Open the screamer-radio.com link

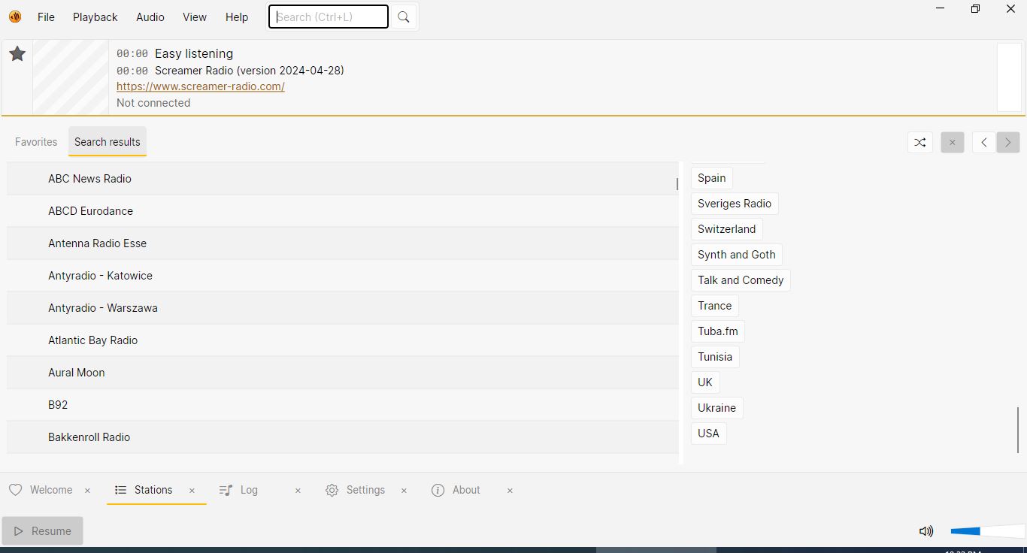coord(201,86)
